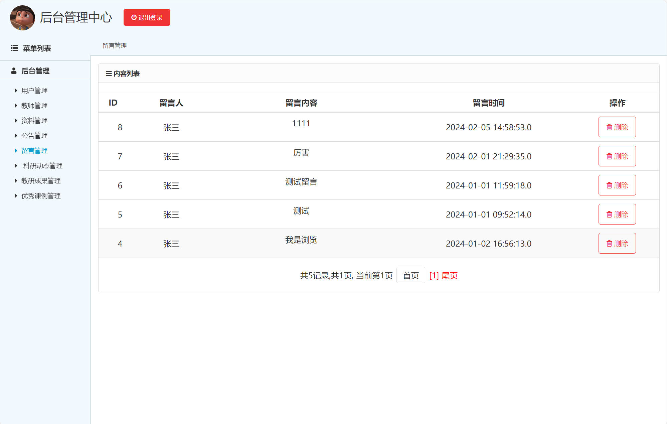Select 优秀课例管理 in sidebar
Screen dimensions: 667x424
pos(41,196)
